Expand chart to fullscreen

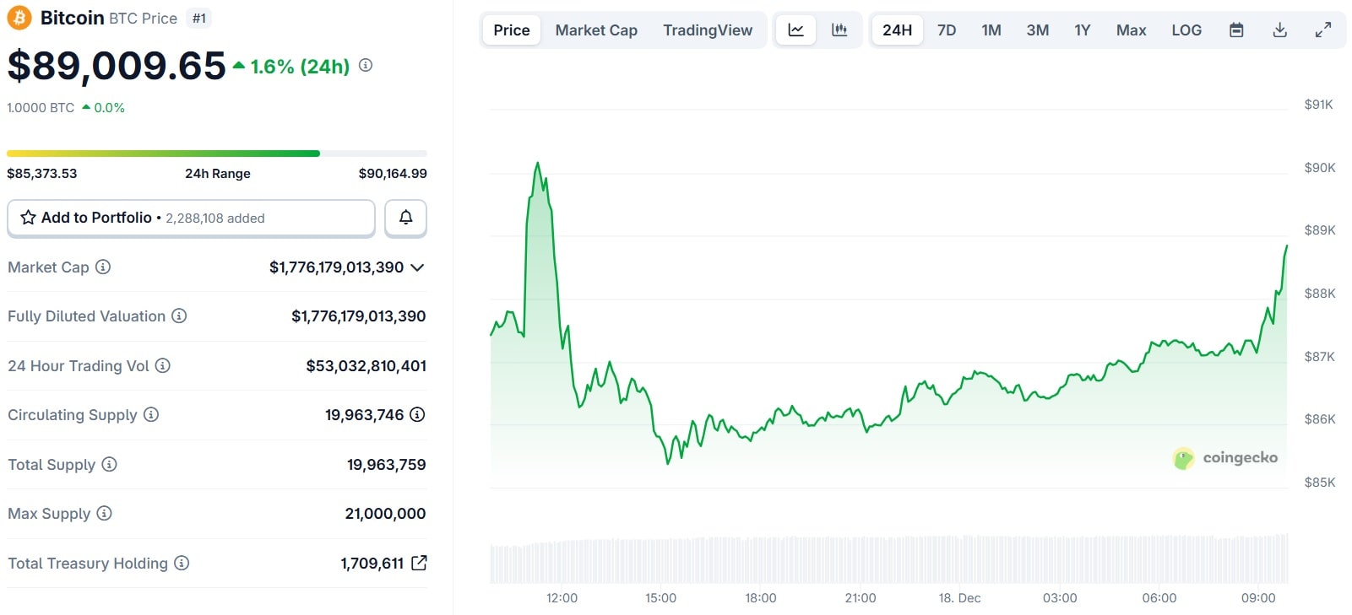click(x=1323, y=30)
